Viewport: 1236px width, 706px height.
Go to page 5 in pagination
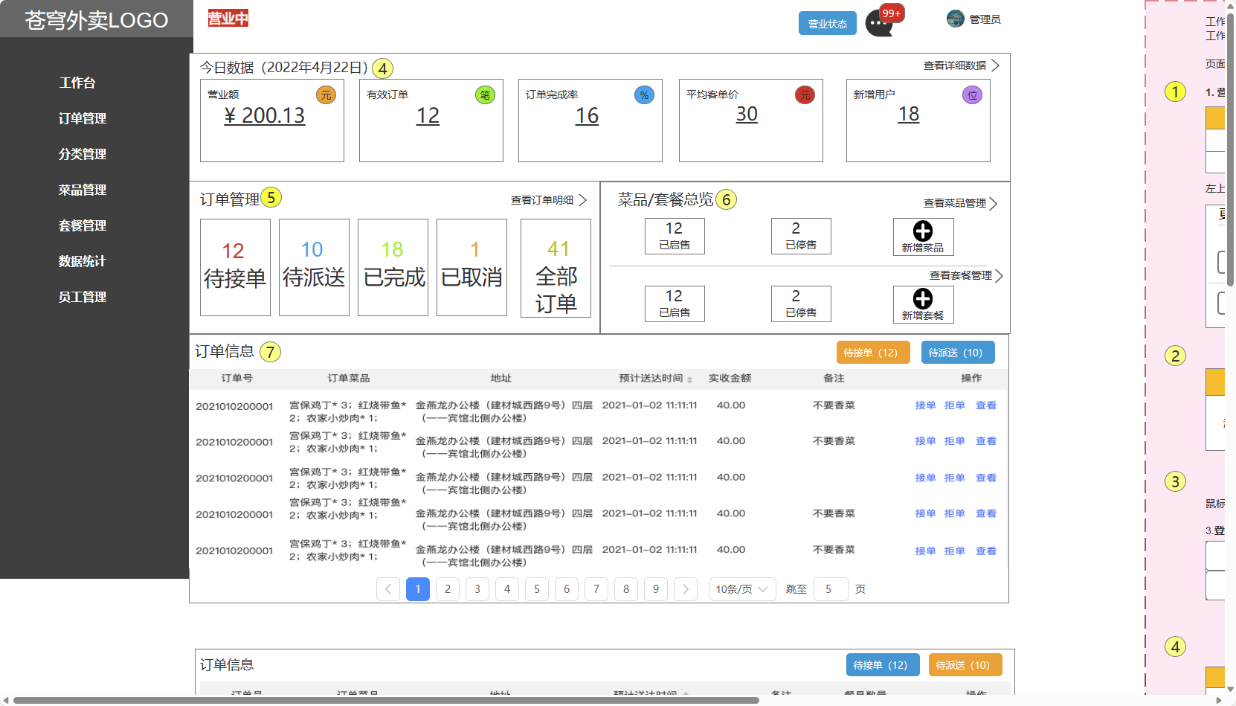coord(537,589)
